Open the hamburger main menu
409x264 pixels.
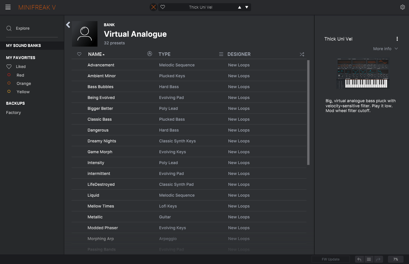[x=8, y=7]
